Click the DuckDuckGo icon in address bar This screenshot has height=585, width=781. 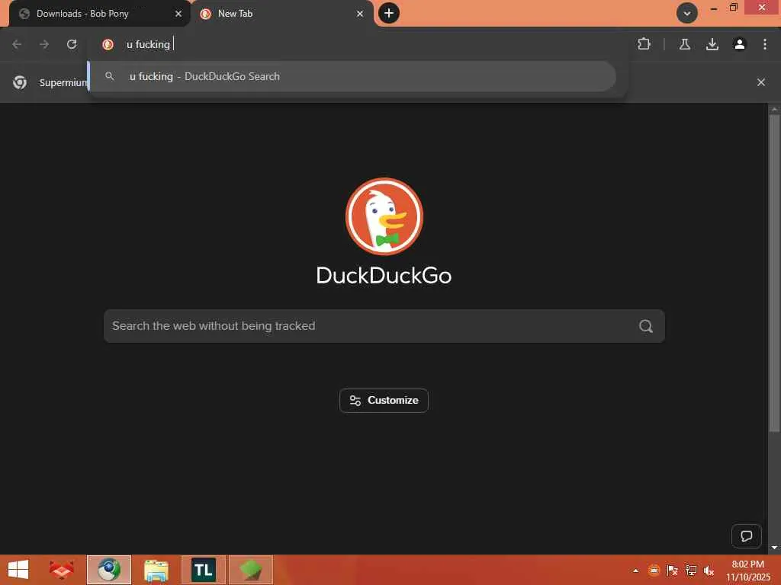tap(108, 44)
